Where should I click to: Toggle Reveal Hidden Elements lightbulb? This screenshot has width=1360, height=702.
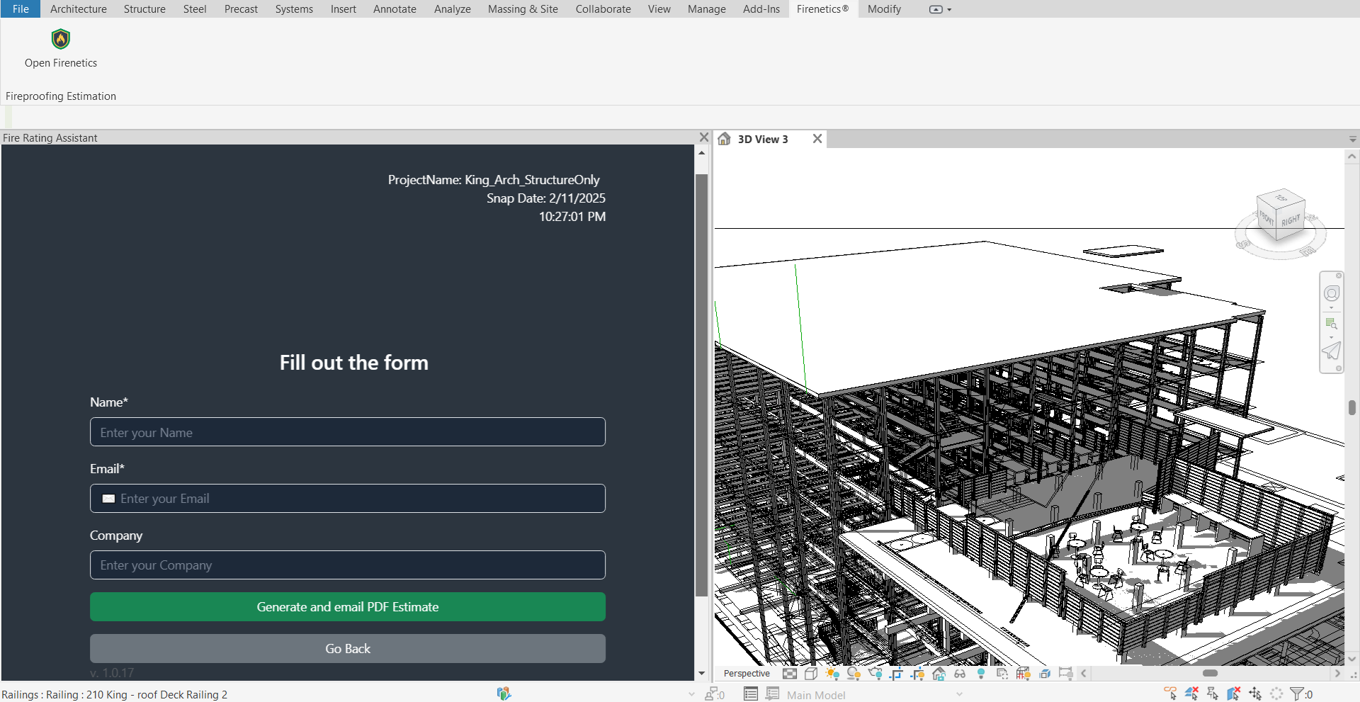click(981, 674)
